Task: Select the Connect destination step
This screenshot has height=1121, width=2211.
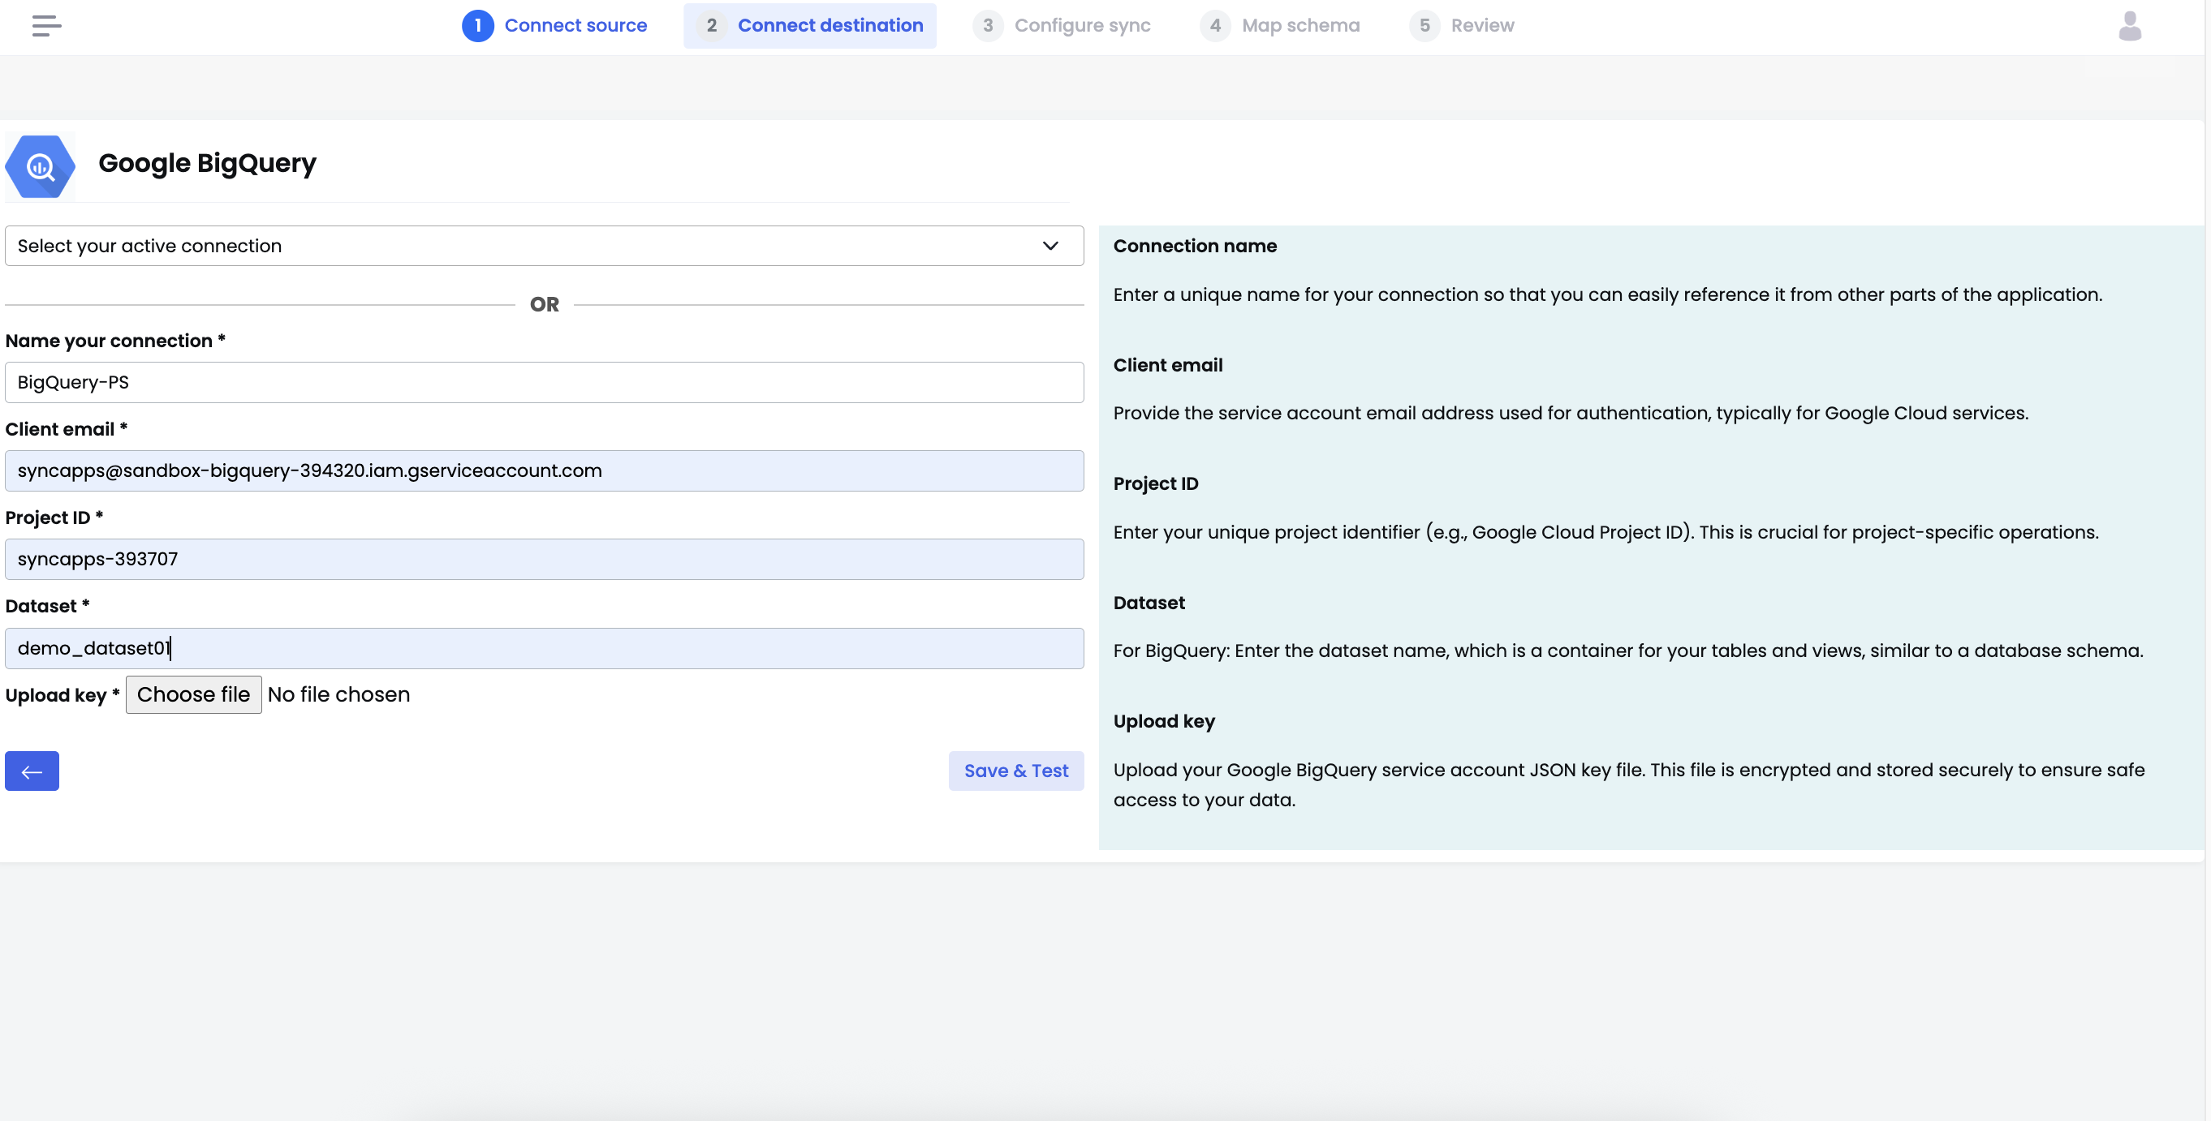Action: pyautogui.click(x=809, y=26)
